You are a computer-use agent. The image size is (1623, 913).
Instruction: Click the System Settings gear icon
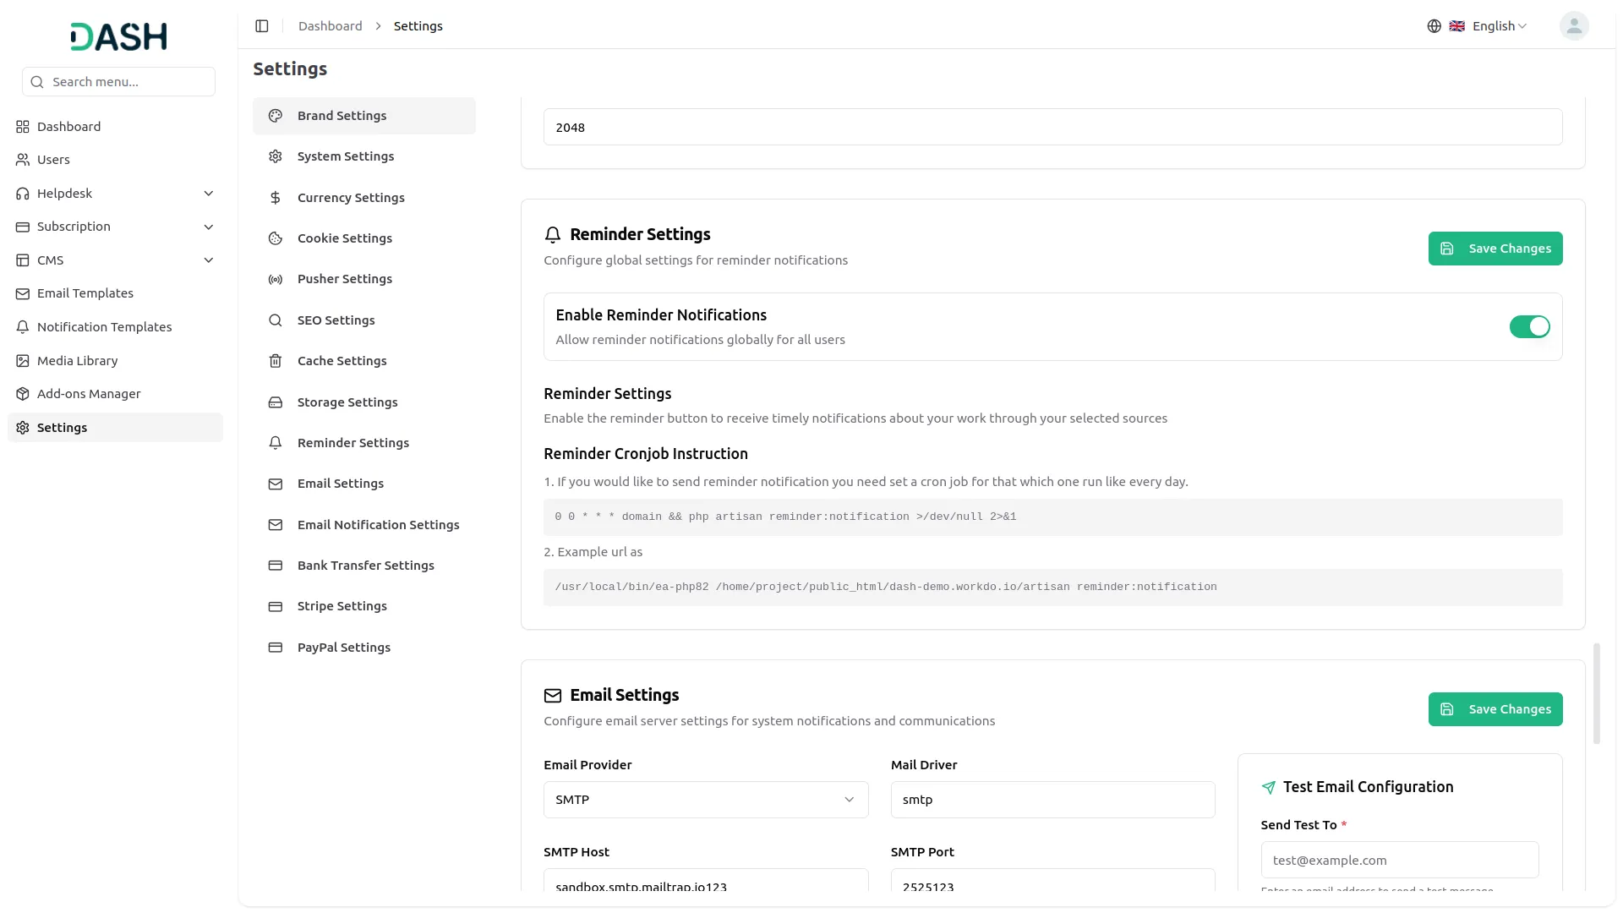[x=275, y=156]
